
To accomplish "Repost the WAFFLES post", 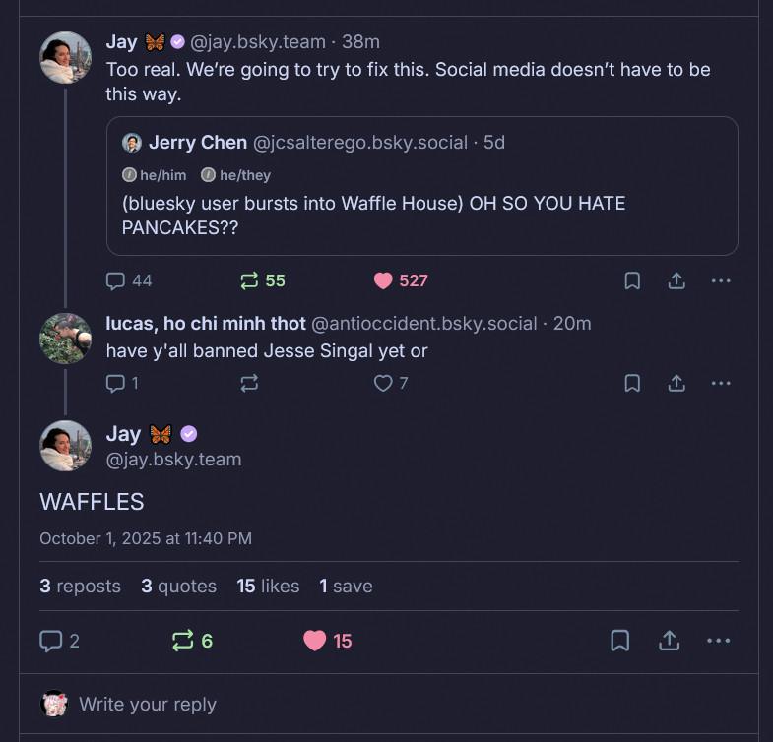I will (183, 641).
